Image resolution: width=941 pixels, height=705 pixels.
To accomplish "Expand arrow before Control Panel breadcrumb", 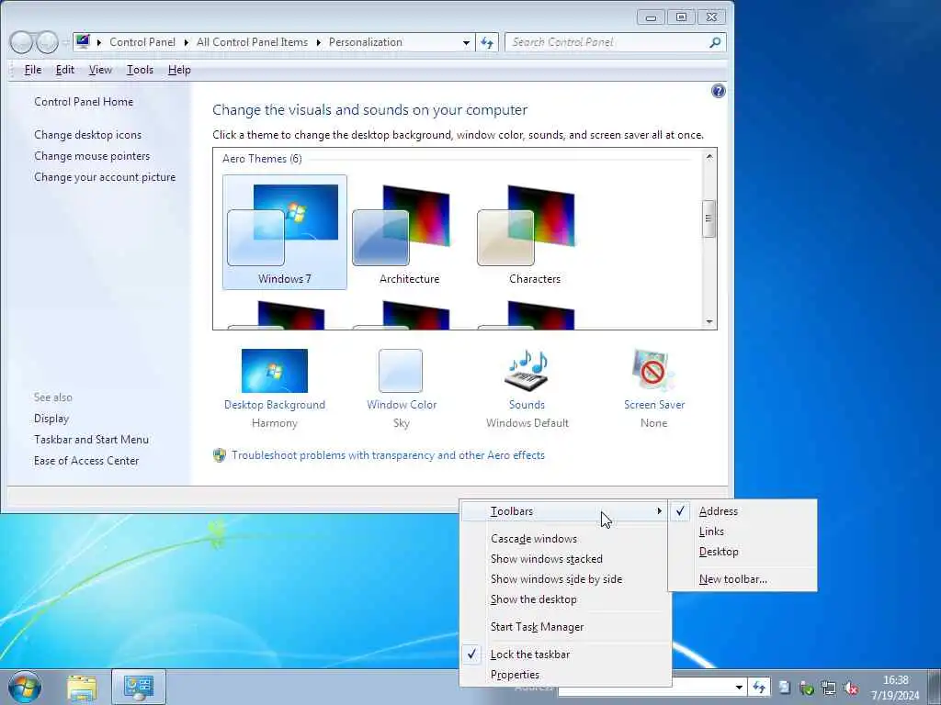I will tap(99, 42).
